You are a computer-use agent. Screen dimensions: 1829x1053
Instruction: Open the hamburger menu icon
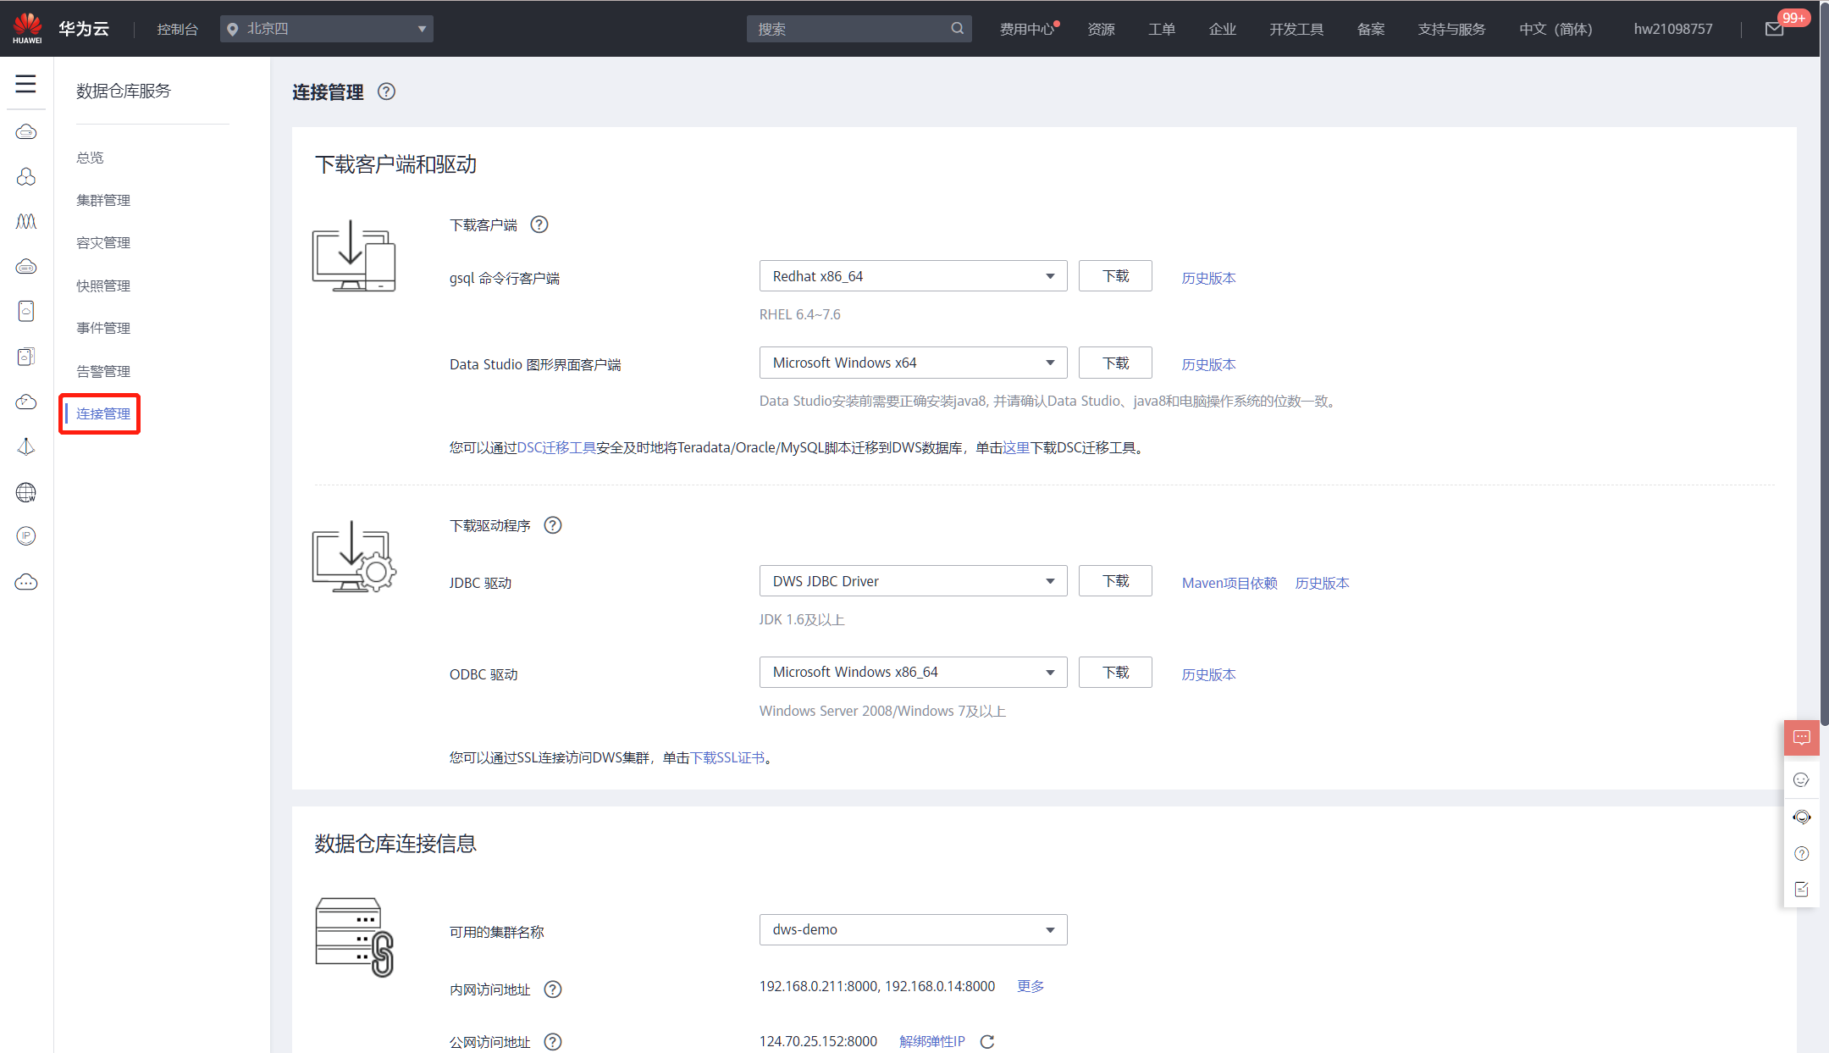[x=25, y=84]
